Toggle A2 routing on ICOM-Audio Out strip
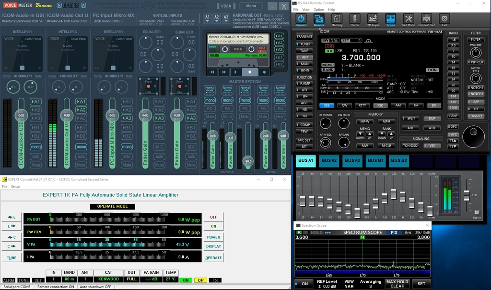 pyautogui.click(x=81, y=110)
